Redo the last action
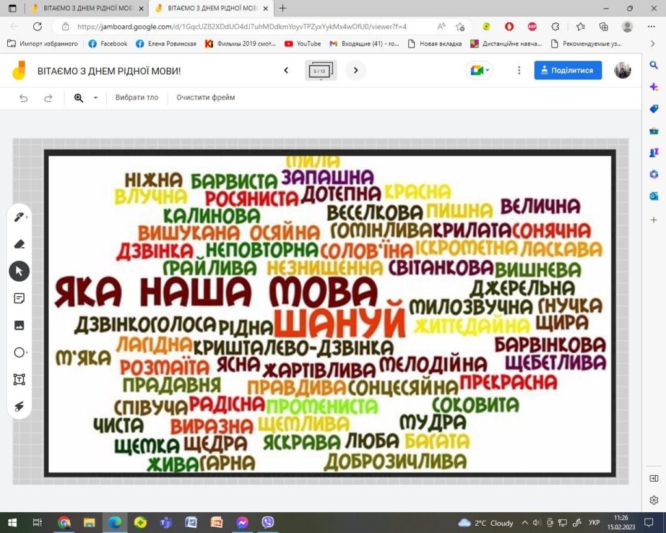Viewport: 666px width, 533px height. coord(48,98)
